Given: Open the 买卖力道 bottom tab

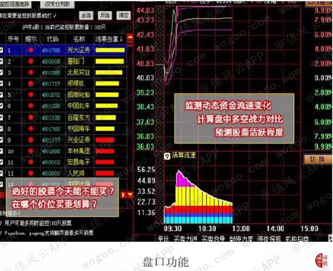Looking at the screenshot, I should pos(186,239).
